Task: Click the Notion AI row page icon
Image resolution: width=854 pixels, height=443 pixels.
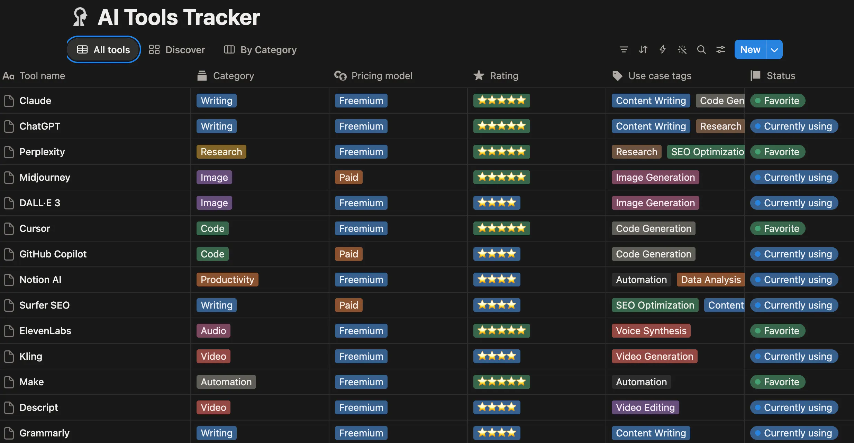Action: [9, 280]
